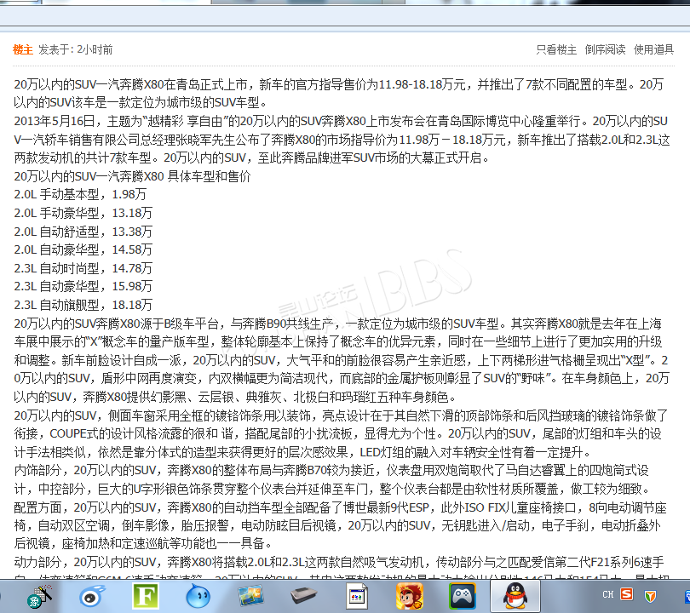Click the CH language indicator in tray
This screenshot has height=613, width=690.
(x=607, y=594)
